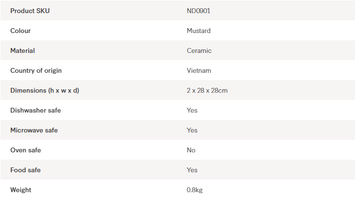Select the Ceramic material value

[199, 50]
